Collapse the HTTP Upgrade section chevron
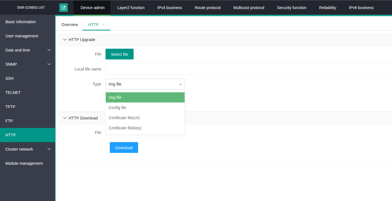This screenshot has width=392, height=201. coord(65,40)
